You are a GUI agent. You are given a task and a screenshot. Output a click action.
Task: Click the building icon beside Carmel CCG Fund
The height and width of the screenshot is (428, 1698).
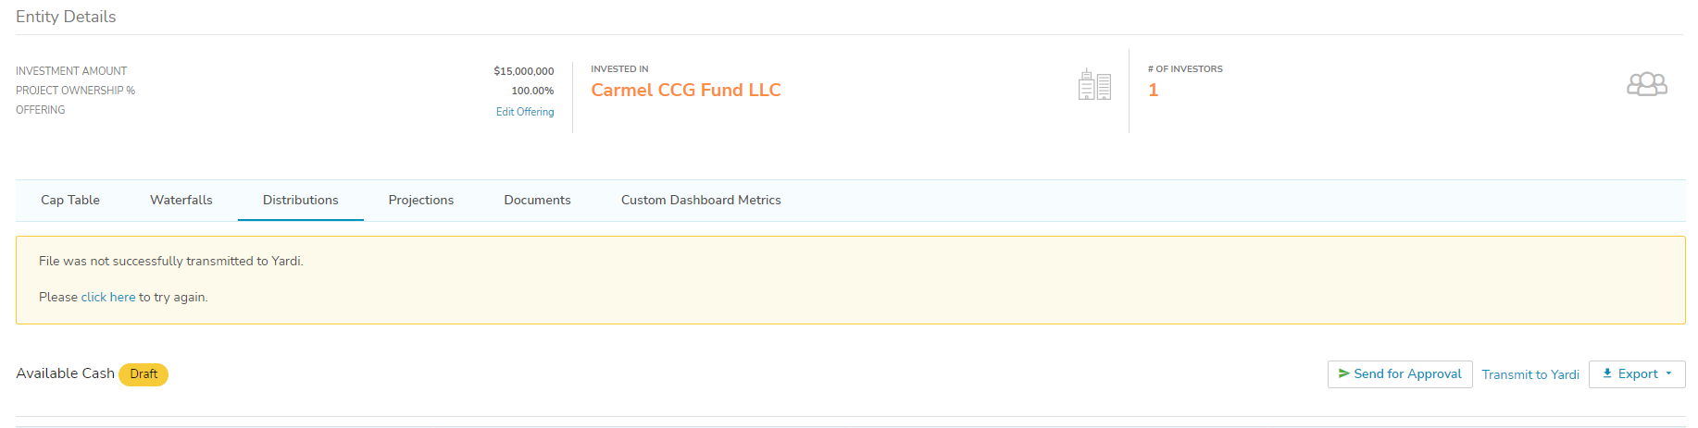pos(1094,85)
